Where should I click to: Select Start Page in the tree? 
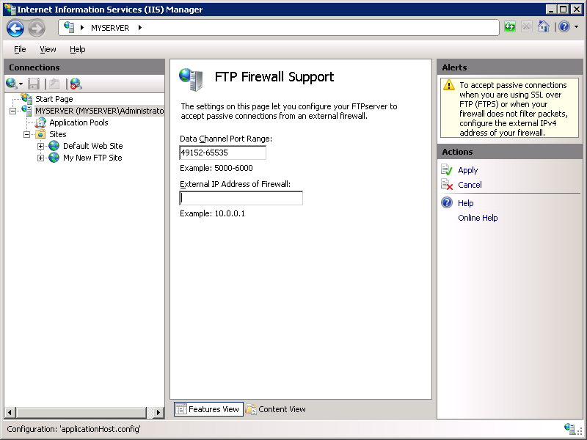tap(54, 99)
